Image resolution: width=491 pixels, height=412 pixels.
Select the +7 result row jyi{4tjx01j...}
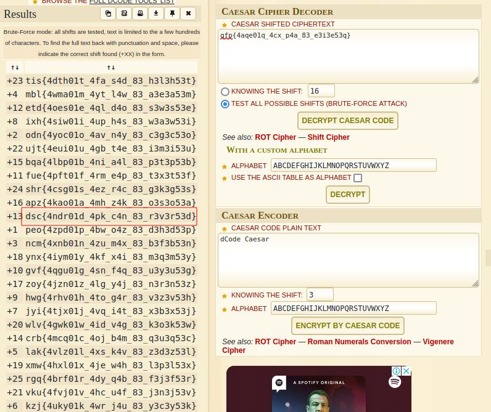click(x=101, y=311)
